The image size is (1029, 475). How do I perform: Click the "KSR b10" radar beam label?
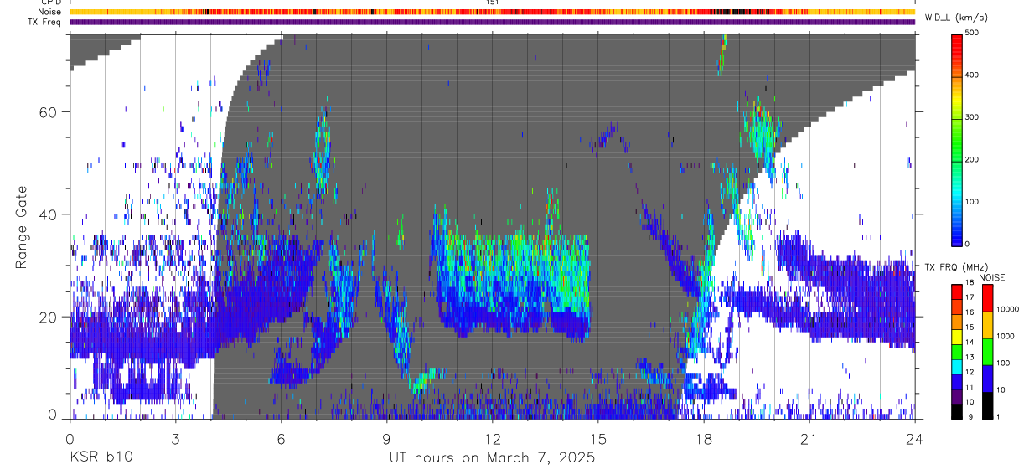tap(100, 458)
